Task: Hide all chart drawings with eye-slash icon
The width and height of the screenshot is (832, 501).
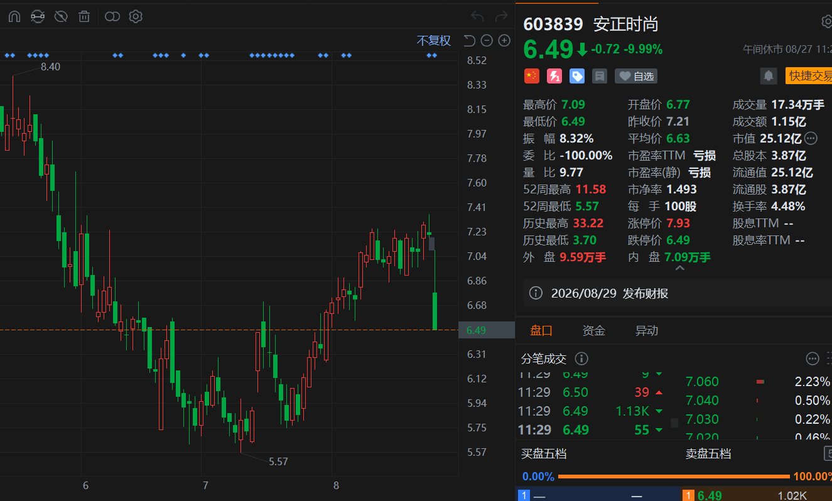Action: [61, 17]
